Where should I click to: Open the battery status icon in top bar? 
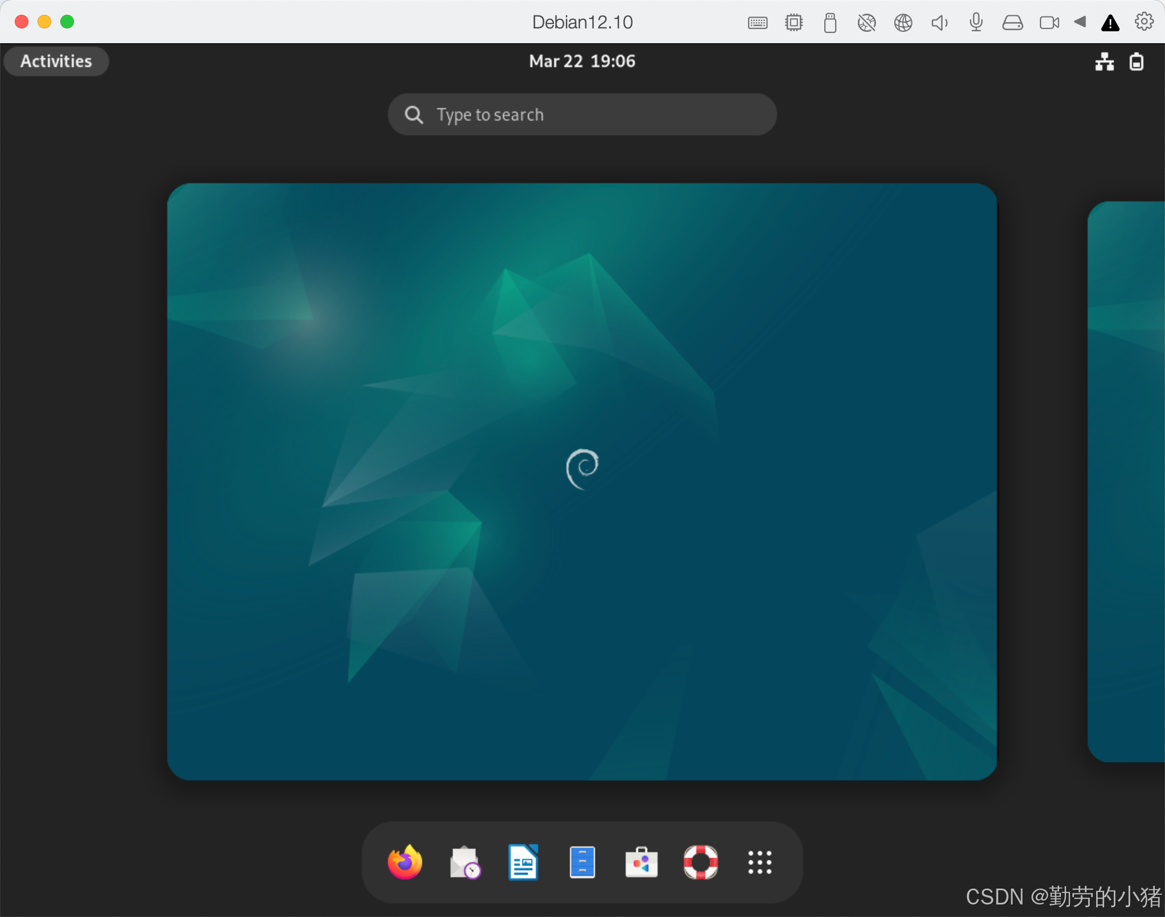[x=1137, y=61]
